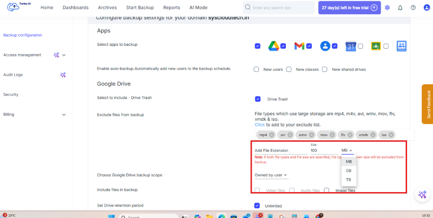Click the Google Drive app icon
433x218 pixels.
point(274,46)
